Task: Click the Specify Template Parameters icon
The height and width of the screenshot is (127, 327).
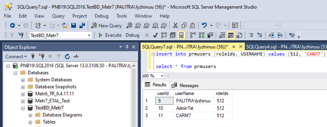Action: point(292,35)
